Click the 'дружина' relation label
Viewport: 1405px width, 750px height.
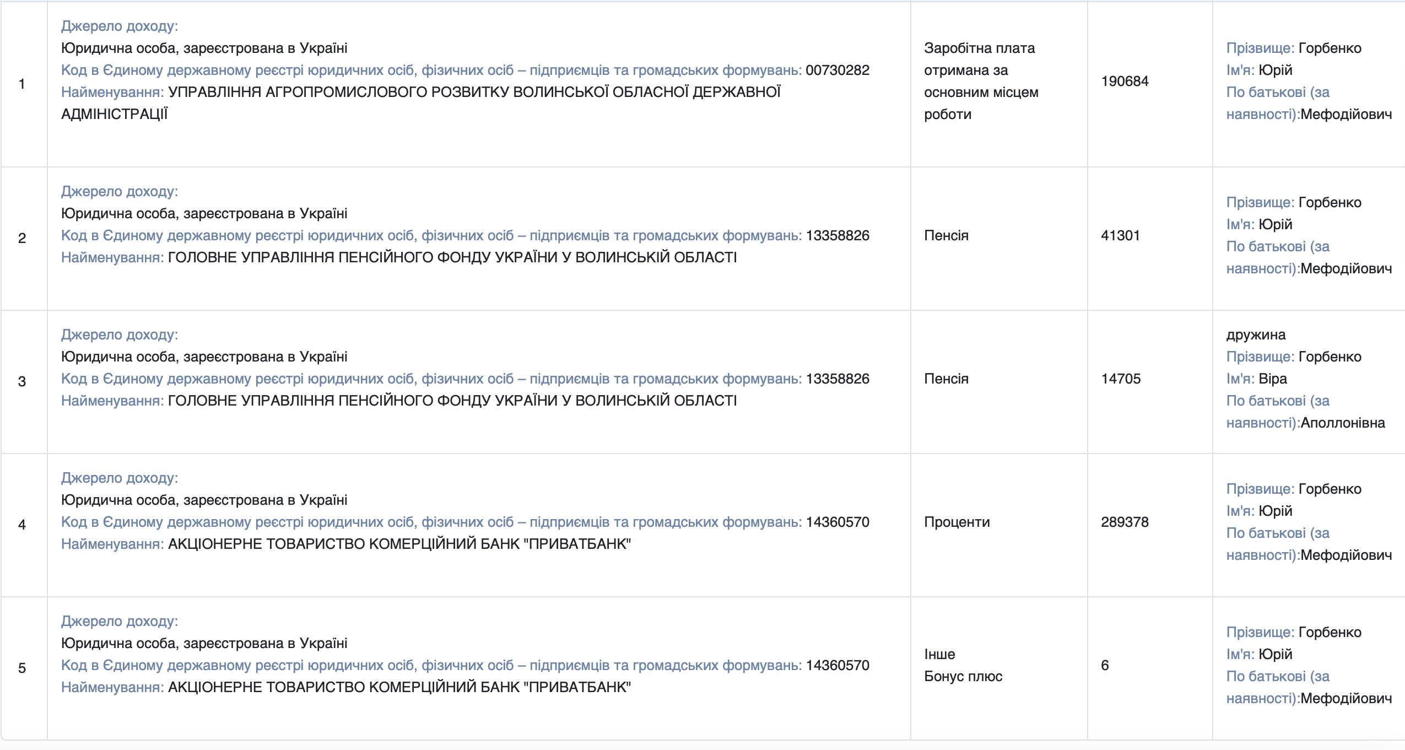pos(1256,334)
